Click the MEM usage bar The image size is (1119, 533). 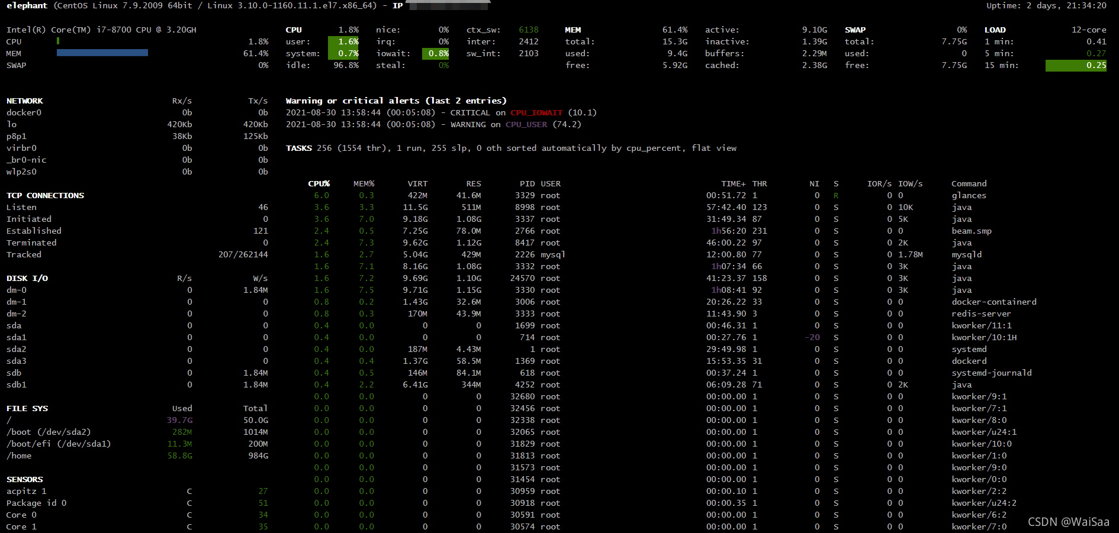[x=102, y=53]
